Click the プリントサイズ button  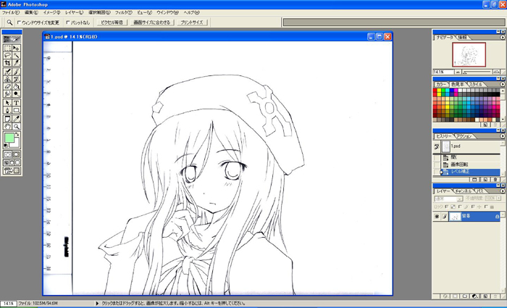click(192, 22)
